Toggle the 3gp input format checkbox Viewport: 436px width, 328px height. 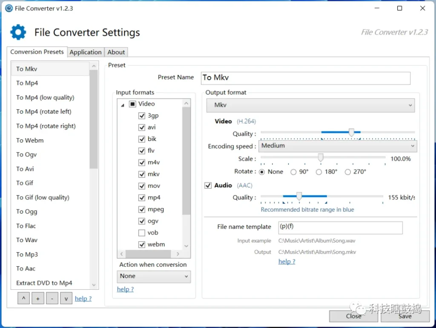(x=142, y=116)
